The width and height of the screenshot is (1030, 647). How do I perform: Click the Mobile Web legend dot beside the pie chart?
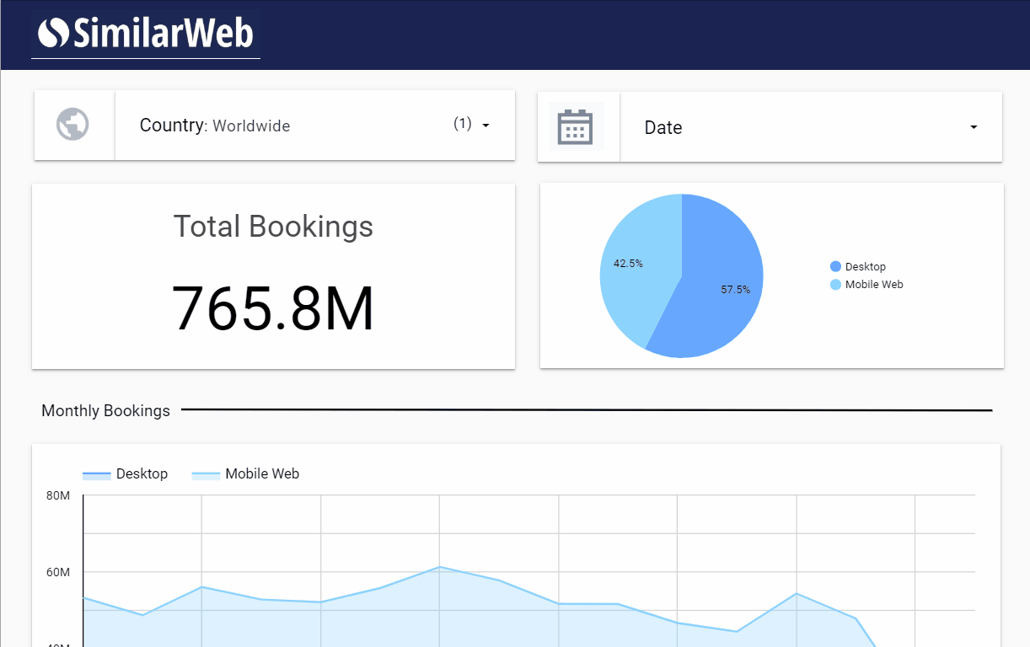tap(835, 285)
